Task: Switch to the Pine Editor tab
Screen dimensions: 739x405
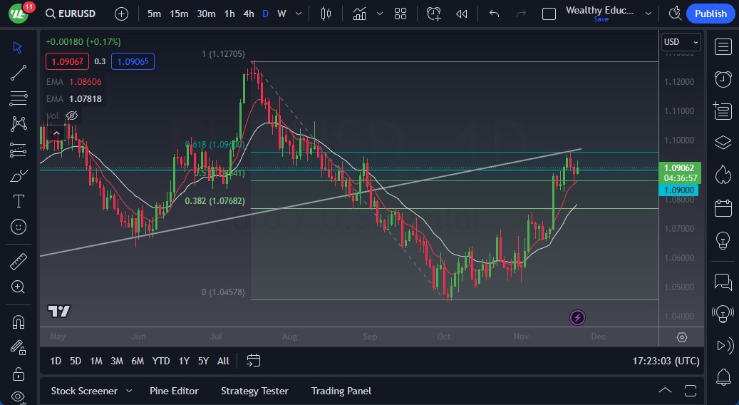Action: point(174,391)
